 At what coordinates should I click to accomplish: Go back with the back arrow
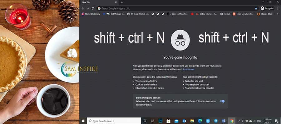pos(83,8)
